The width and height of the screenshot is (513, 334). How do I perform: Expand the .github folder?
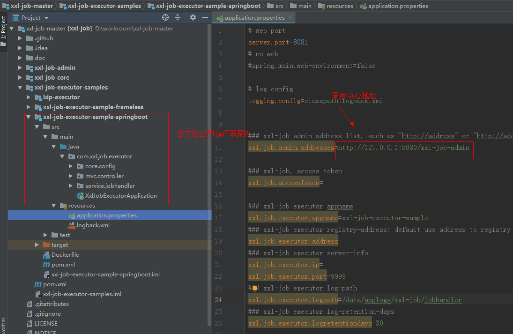click(x=20, y=38)
